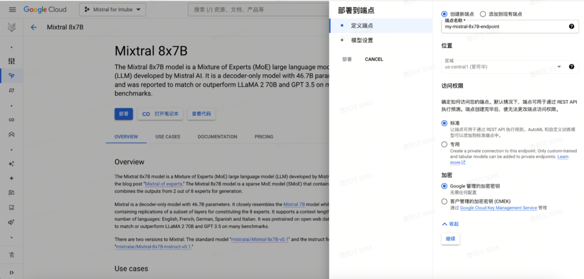Click the Vertex AI logo icon in the sidebar
Viewport: 584px width, 279px height.
[x=12, y=27]
